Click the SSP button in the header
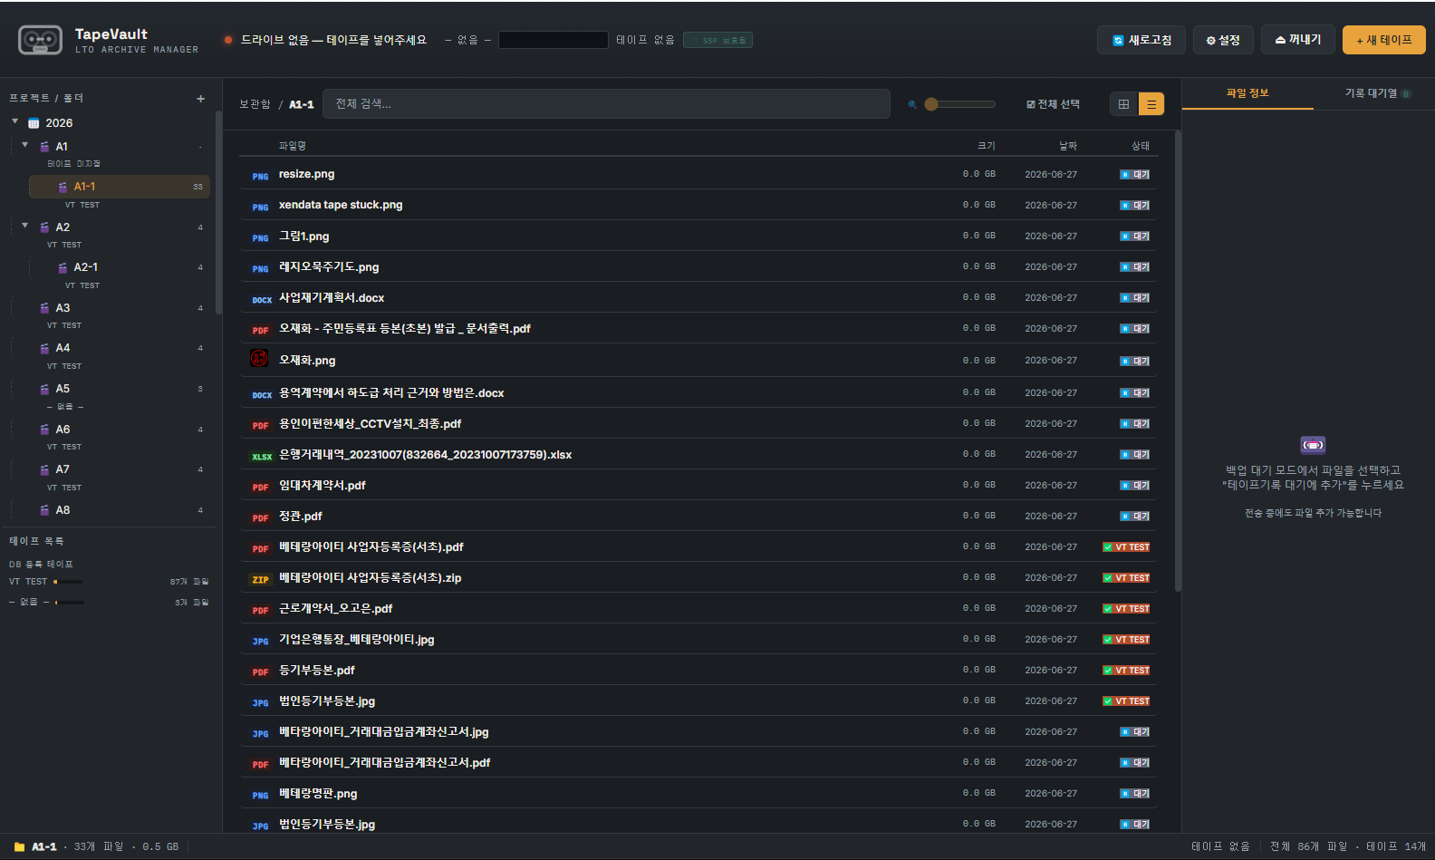The height and width of the screenshot is (860, 1435). pyautogui.click(x=718, y=40)
